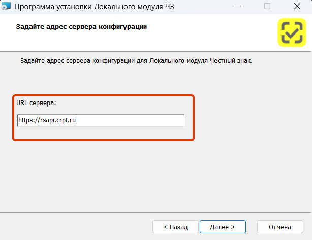Click the window title 'Программа установки Локального модуля ЧЗ'

pyautogui.click(x=94, y=7)
